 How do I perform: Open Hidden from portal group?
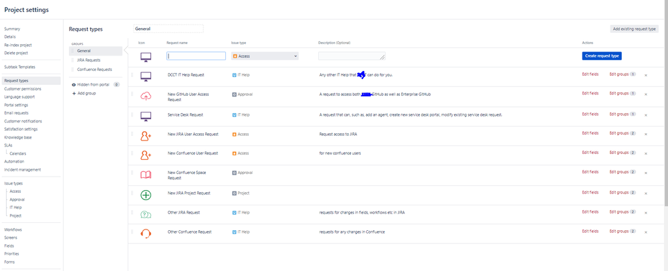(x=93, y=85)
